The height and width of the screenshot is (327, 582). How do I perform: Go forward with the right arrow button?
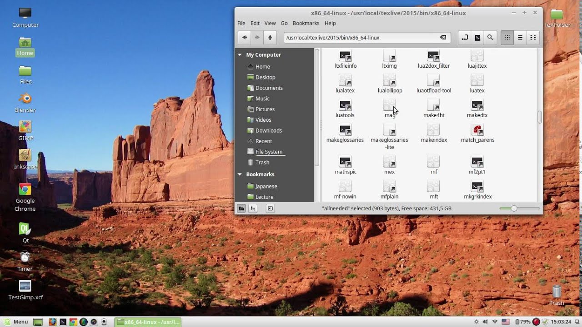pyautogui.click(x=257, y=38)
